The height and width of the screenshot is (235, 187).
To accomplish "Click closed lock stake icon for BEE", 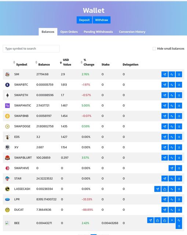I will (x=158, y=220).
